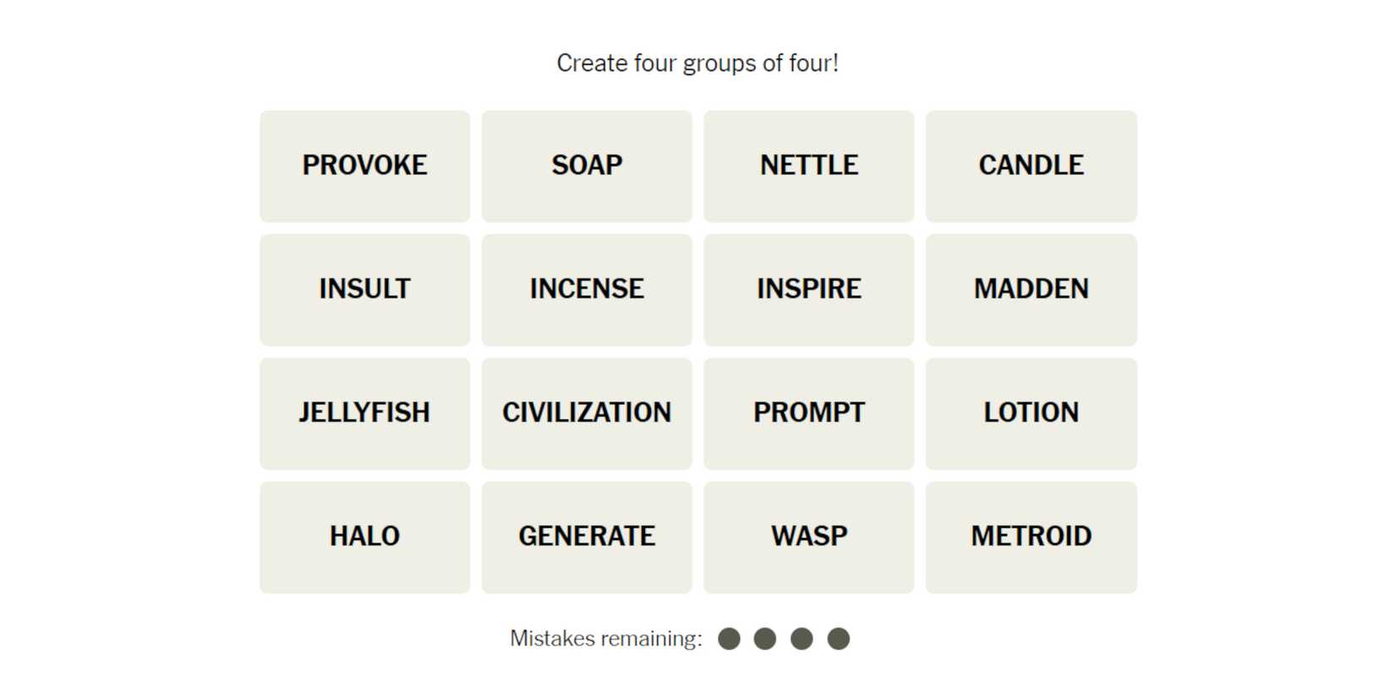Click the PROMPT tile

click(x=808, y=413)
